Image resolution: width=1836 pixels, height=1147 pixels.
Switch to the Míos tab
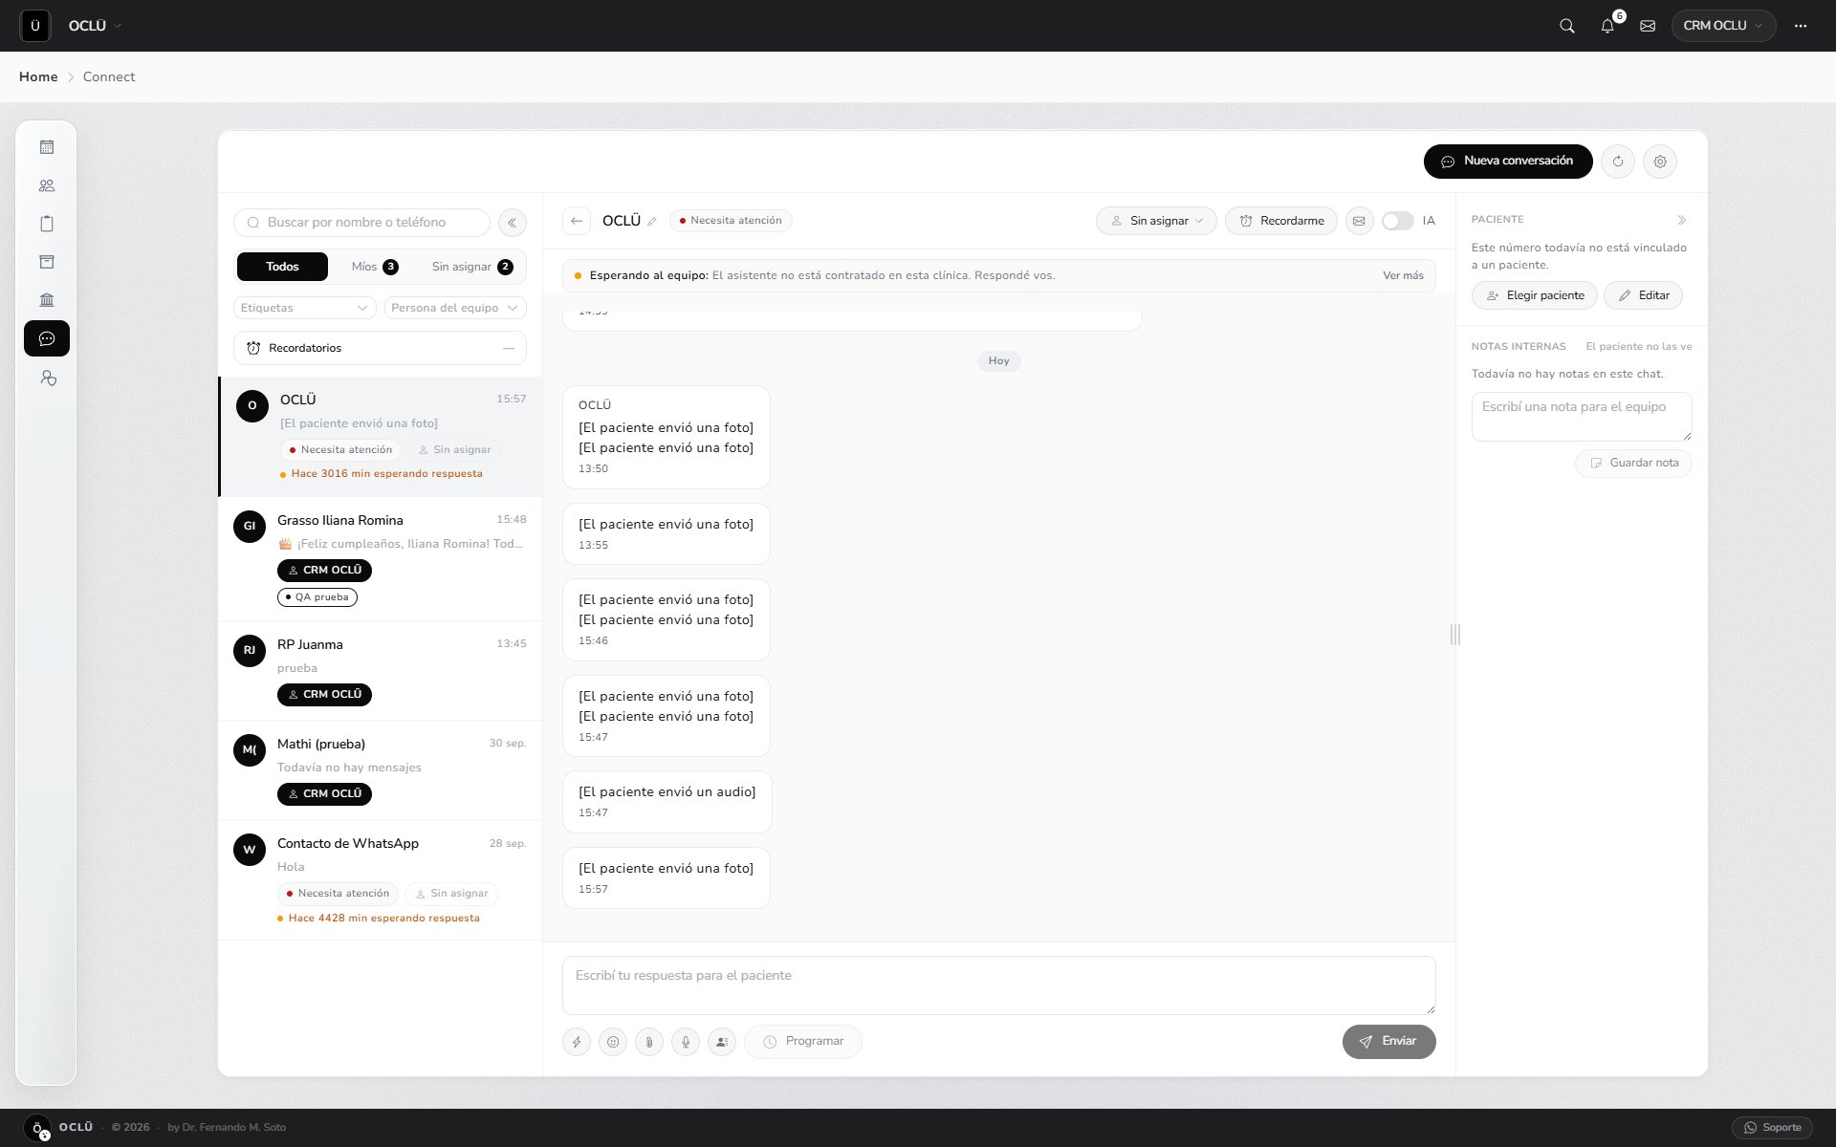375,267
